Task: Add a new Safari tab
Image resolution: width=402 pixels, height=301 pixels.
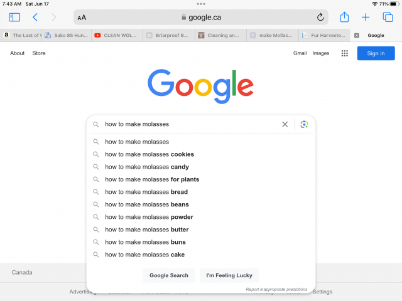Action: pyautogui.click(x=366, y=18)
